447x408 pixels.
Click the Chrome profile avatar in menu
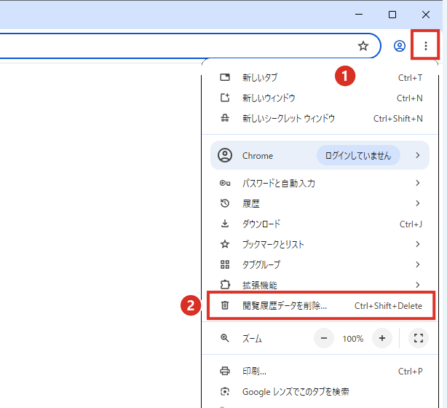225,155
